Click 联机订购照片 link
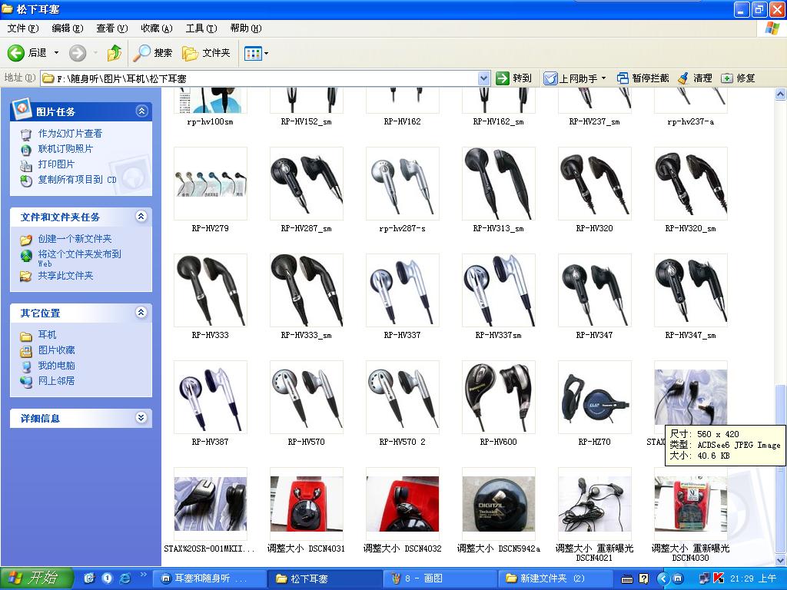 point(65,149)
